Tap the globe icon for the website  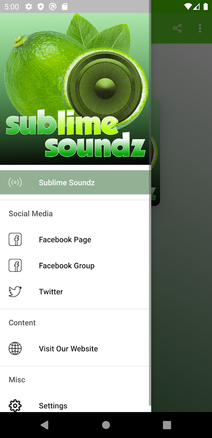point(15,348)
